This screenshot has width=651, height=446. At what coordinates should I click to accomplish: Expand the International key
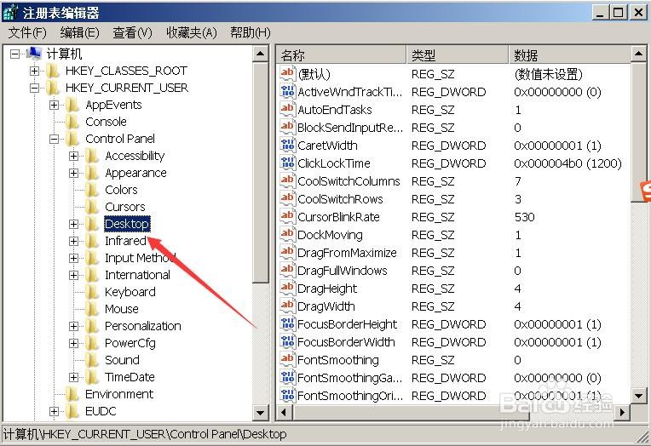(x=73, y=275)
